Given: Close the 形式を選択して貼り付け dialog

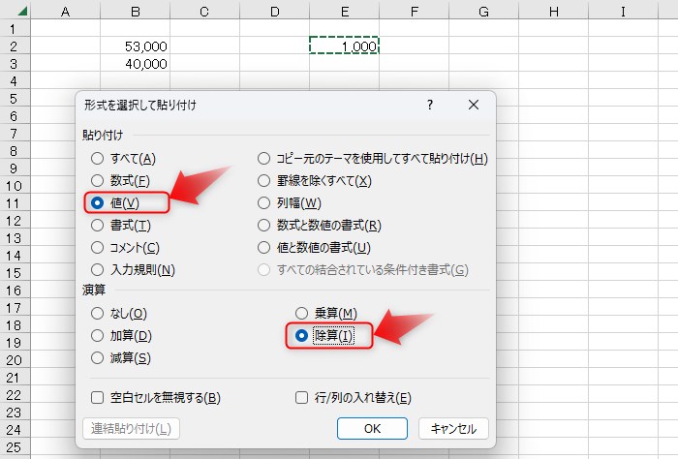Looking at the screenshot, I should click(x=474, y=105).
